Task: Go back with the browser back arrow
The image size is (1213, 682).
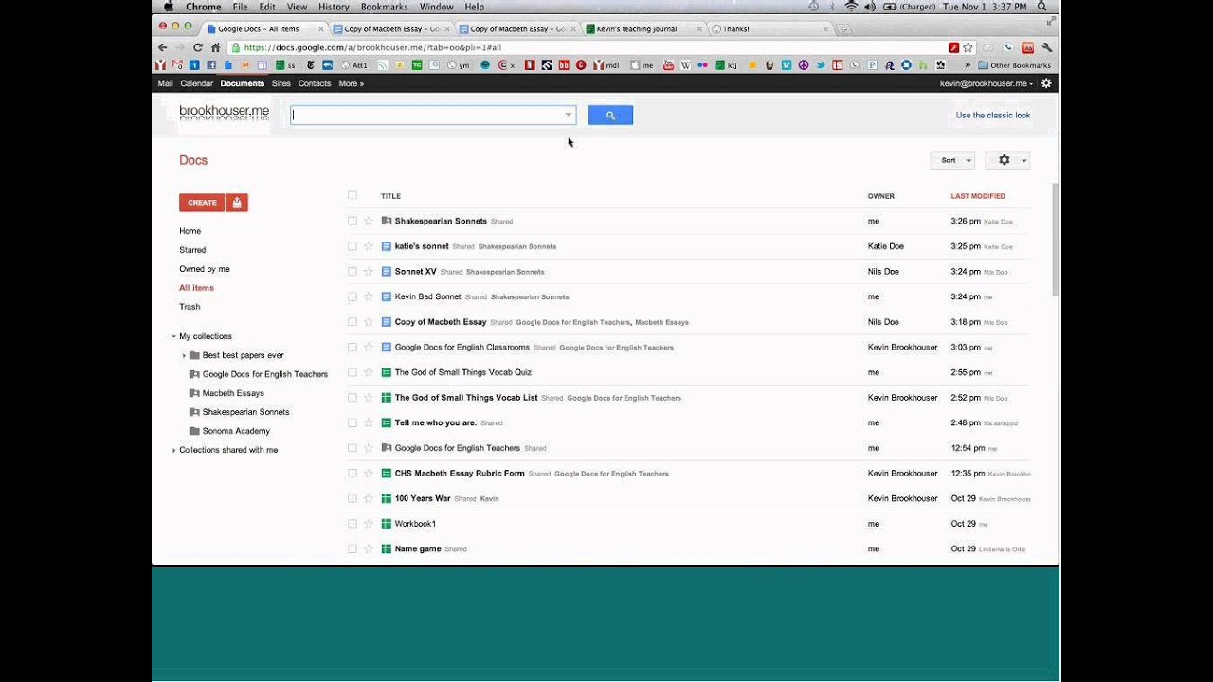Action: [x=162, y=47]
